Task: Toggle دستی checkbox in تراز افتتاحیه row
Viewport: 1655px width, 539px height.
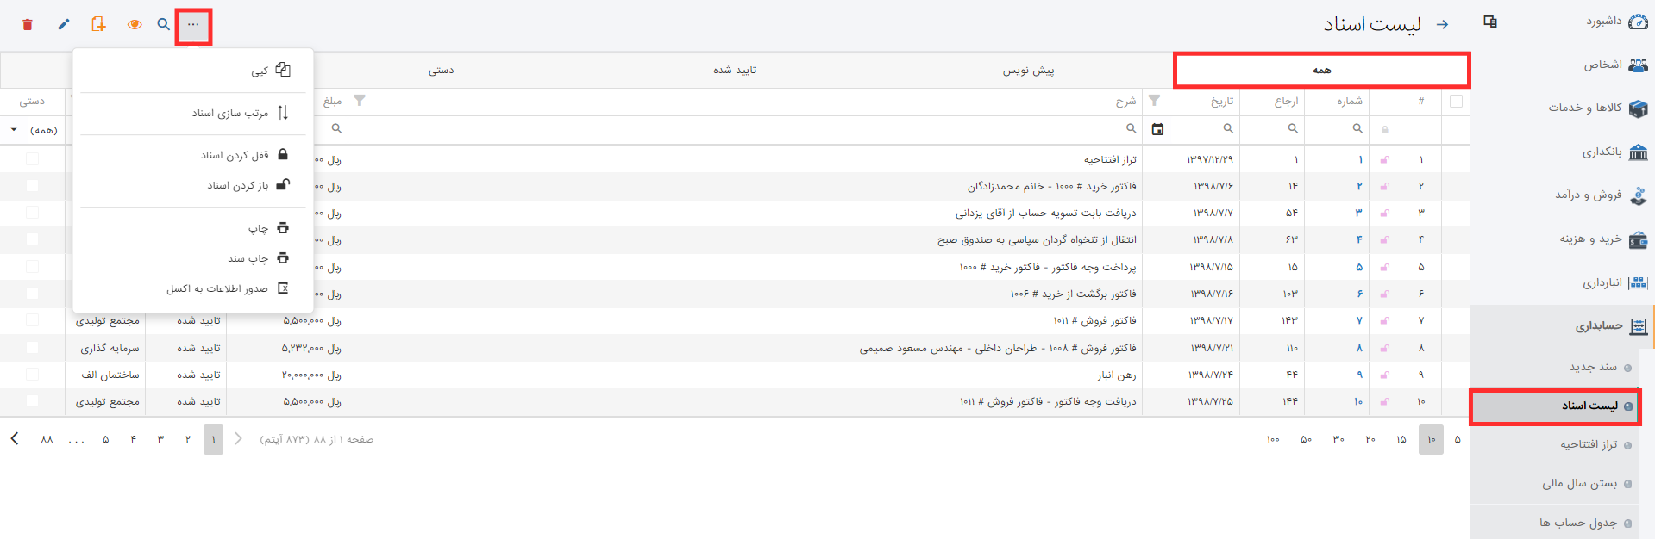Action: tap(32, 159)
